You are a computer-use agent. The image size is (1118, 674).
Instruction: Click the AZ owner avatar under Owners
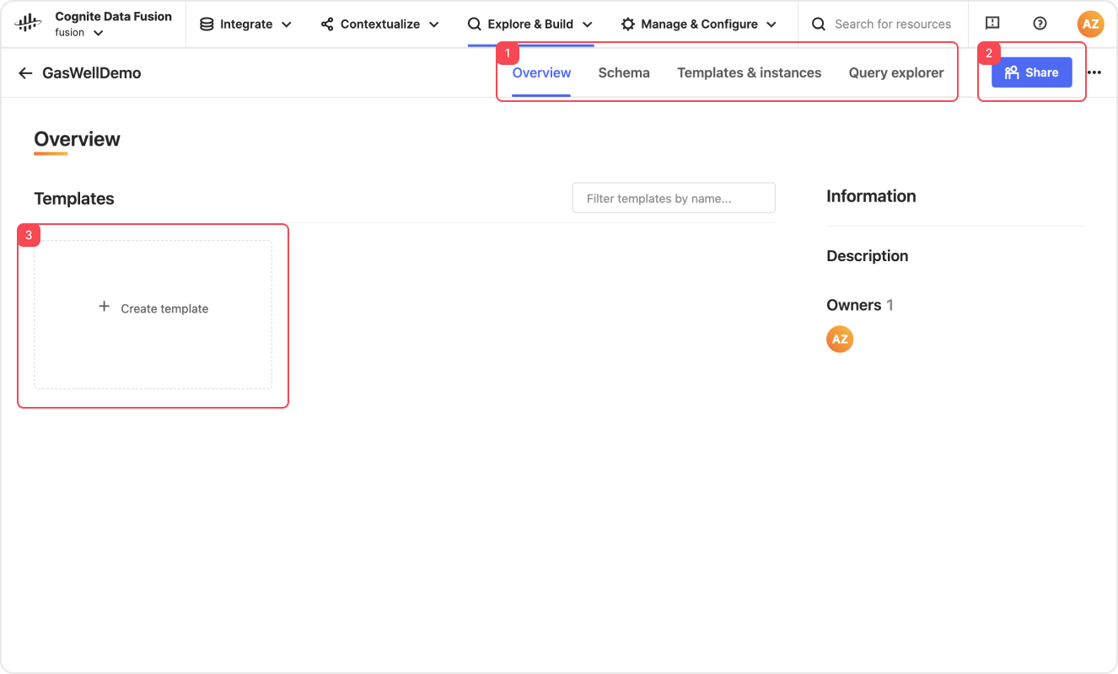840,340
